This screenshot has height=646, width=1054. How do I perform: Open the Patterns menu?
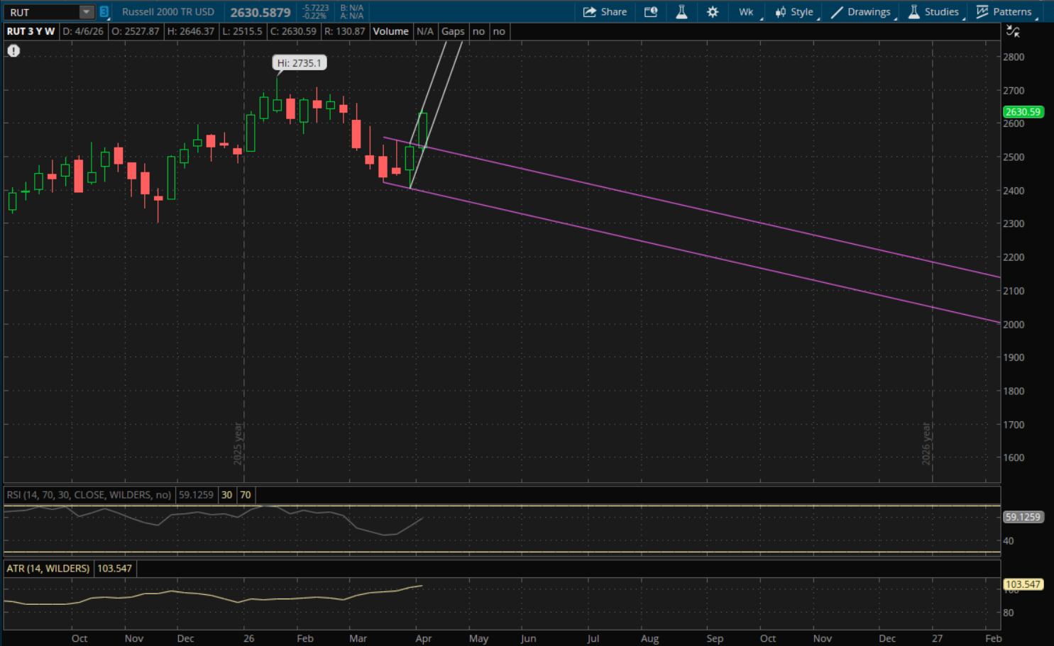coord(1004,12)
